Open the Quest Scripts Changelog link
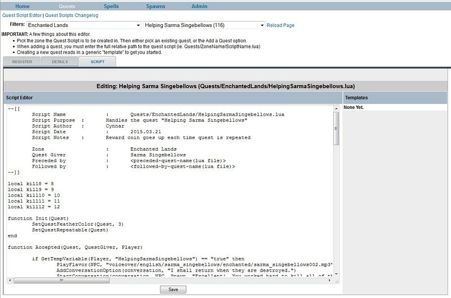This screenshot has height=298, width=451. click(76, 15)
